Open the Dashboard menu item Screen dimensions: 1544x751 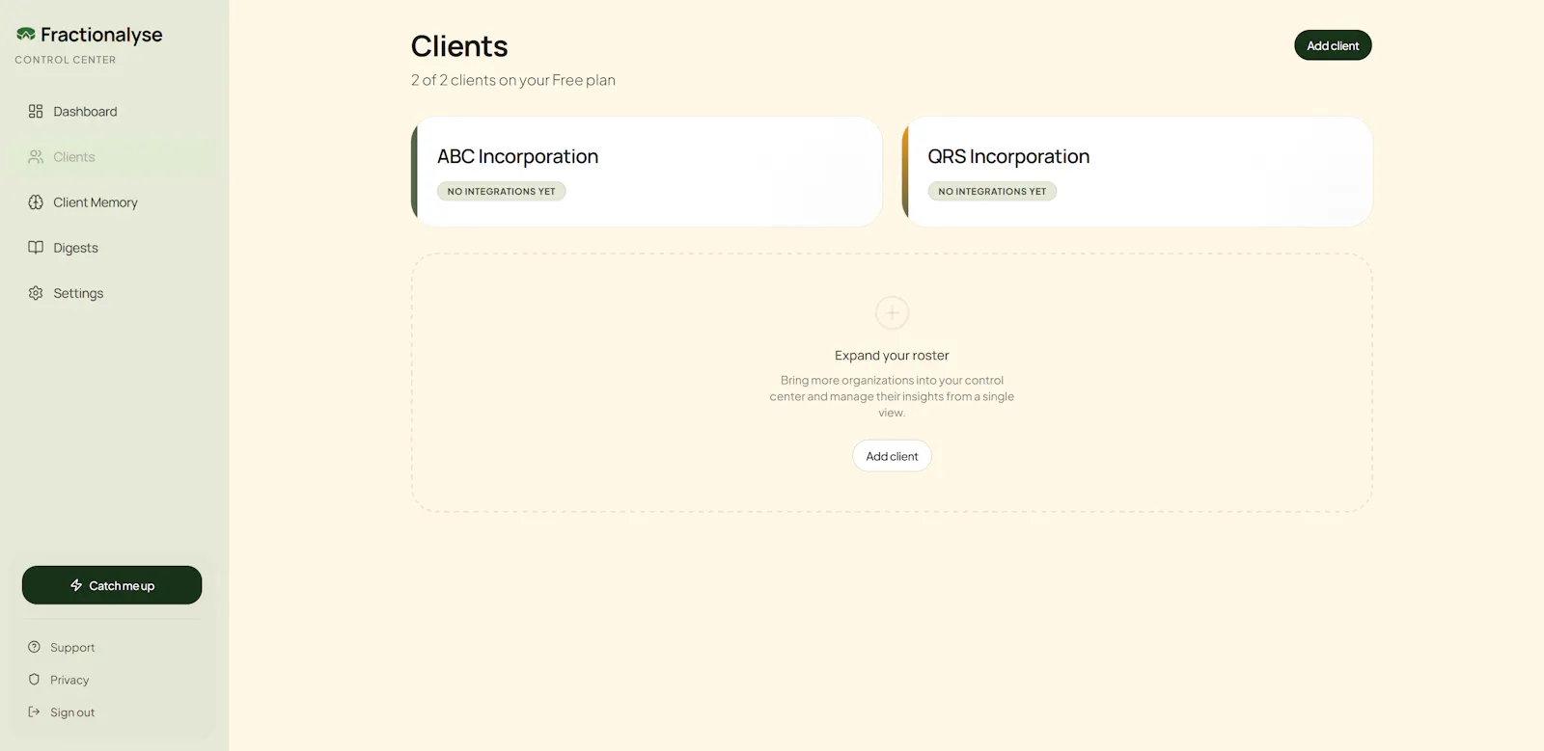pyautogui.click(x=115, y=112)
